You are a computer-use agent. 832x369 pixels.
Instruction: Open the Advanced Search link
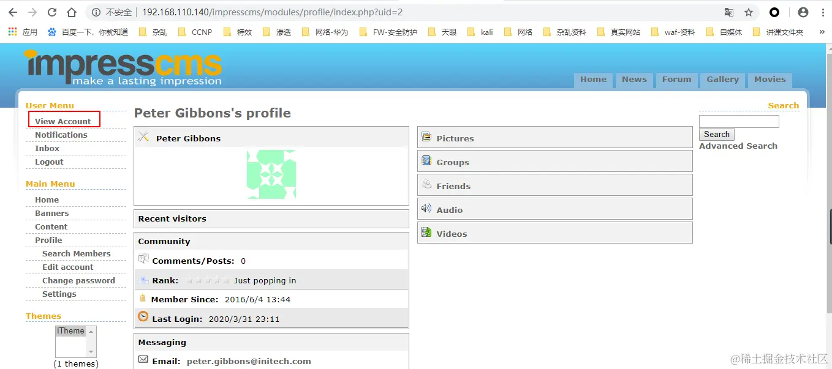[x=738, y=146]
